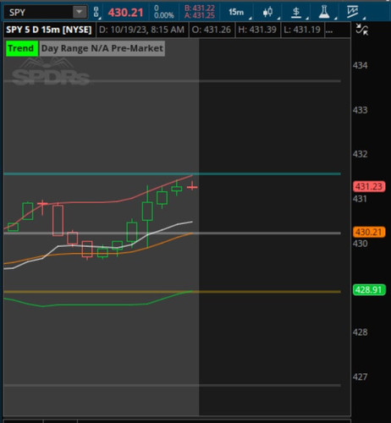Click the last red doji candle
This screenshot has height=423, width=391.
(192, 186)
